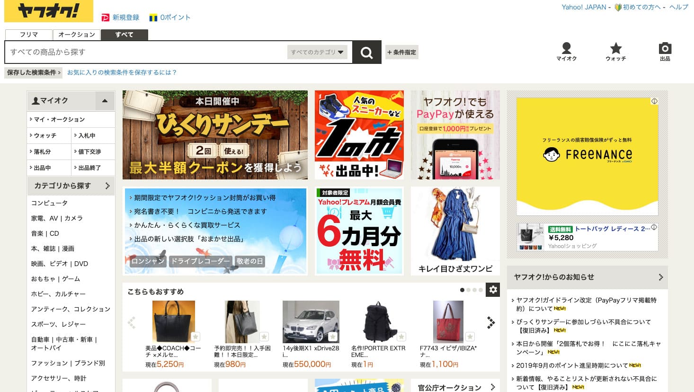Toggle watch star on the IBIZA bag item
Image resolution: width=694 pixels, height=392 pixels.
point(470,337)
